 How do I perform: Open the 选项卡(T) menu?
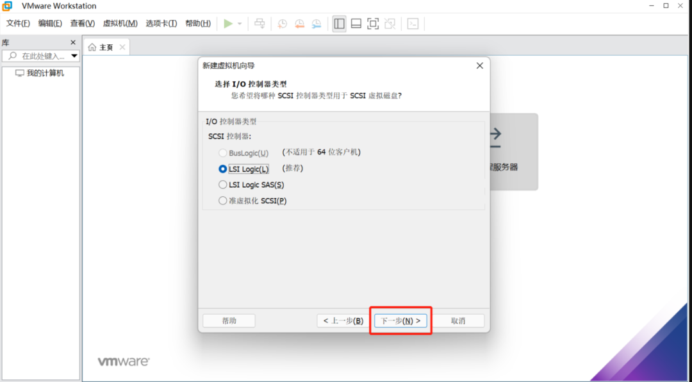tap(161, 24)
